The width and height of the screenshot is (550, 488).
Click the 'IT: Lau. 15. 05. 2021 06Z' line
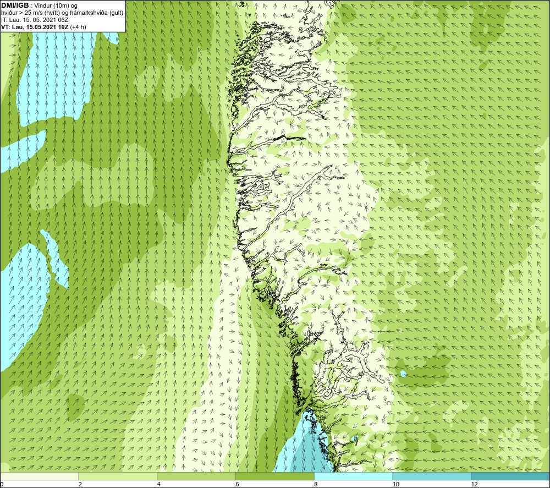coord(35,20)
